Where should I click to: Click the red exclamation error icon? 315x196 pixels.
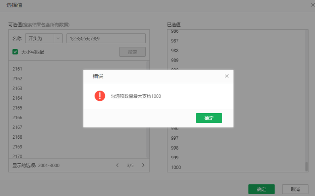coord(100,96)
